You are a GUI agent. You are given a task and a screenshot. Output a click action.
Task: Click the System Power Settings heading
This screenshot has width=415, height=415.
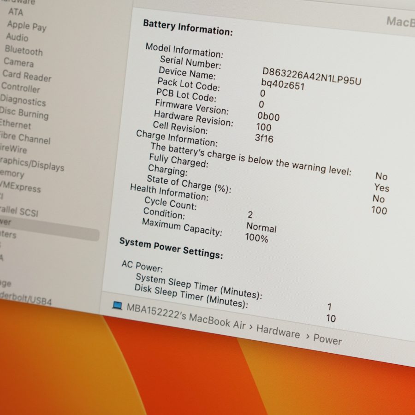coord(171,248)
